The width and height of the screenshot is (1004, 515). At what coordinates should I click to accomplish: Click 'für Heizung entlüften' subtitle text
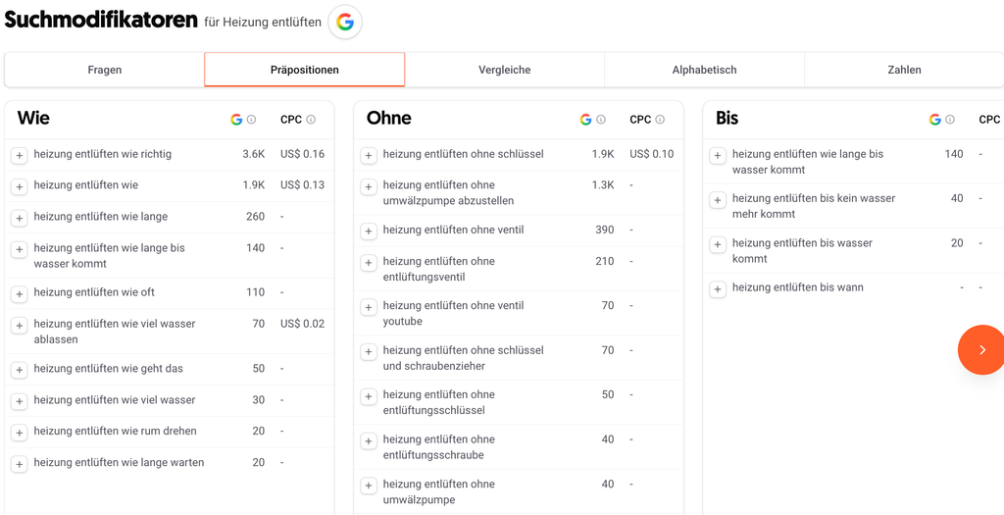coord(263,23)
